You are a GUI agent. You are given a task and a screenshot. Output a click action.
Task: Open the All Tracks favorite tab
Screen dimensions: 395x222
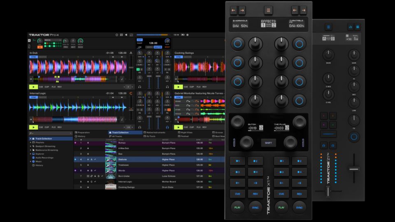click(x=115, y=136)
